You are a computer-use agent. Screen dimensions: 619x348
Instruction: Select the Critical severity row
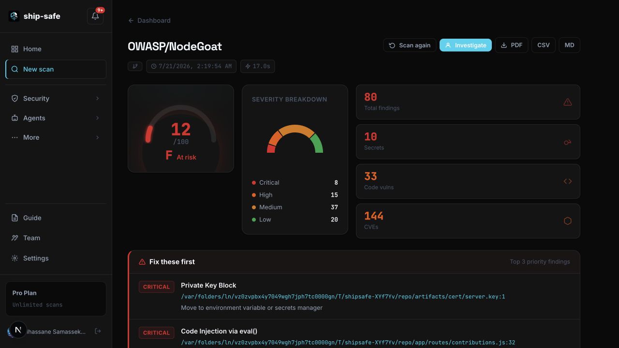[295, 183]
